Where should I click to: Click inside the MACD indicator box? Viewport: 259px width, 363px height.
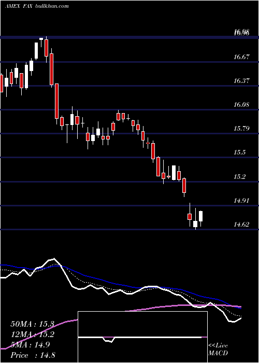tap(142, 337)
